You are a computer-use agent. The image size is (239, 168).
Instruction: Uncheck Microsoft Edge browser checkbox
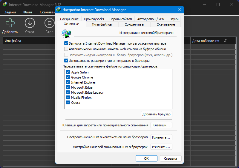point(68,87)
